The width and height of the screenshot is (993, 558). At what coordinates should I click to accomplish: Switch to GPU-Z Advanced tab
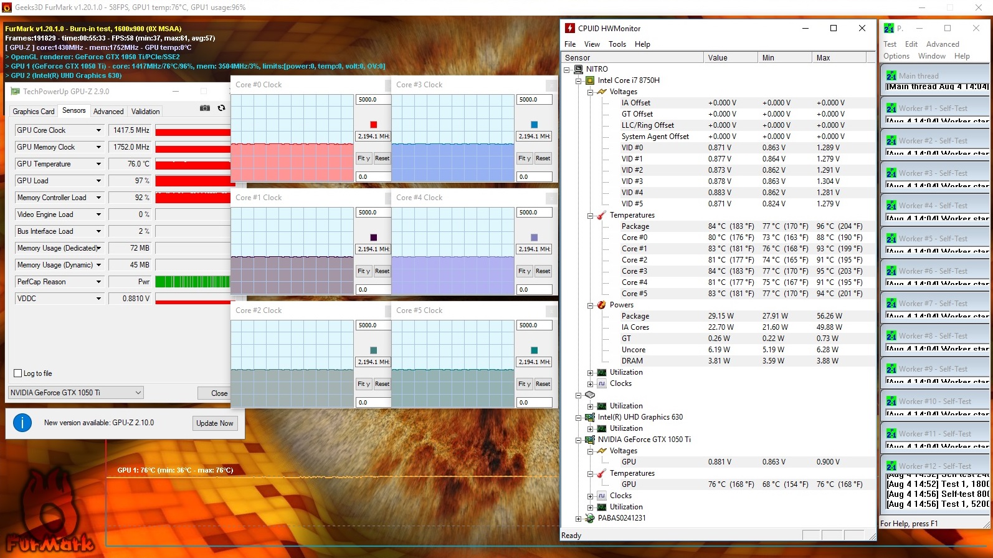coord(108,112)
